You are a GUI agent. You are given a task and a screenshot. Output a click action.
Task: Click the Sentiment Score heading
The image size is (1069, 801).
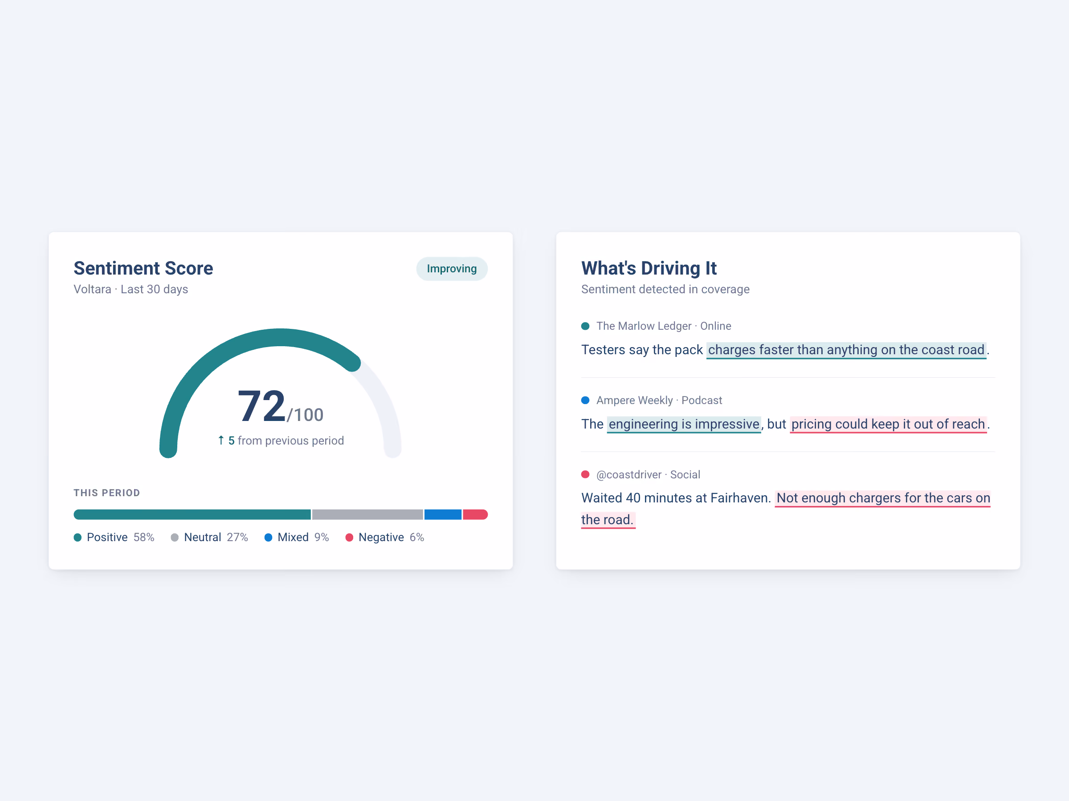tap(143, 268)
